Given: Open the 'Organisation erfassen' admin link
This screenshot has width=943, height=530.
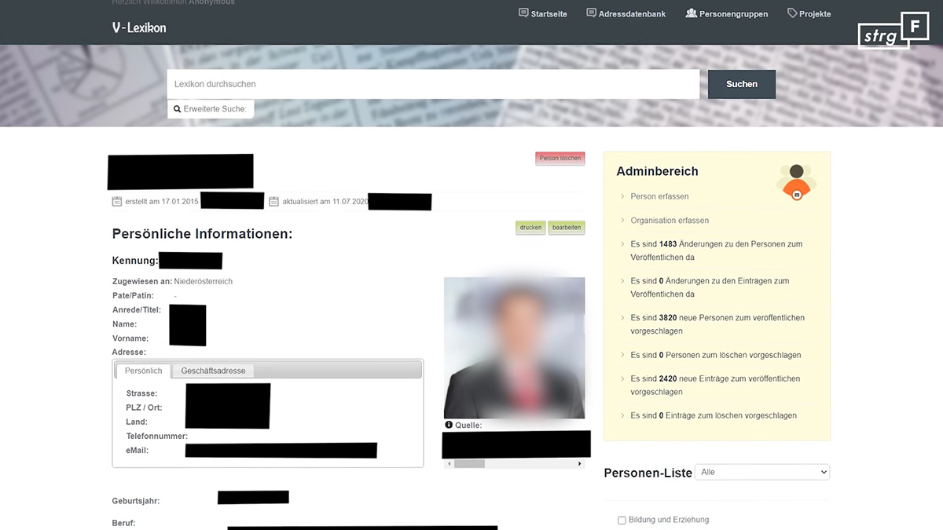Looking at the screenshot, I should click(670, 221).
